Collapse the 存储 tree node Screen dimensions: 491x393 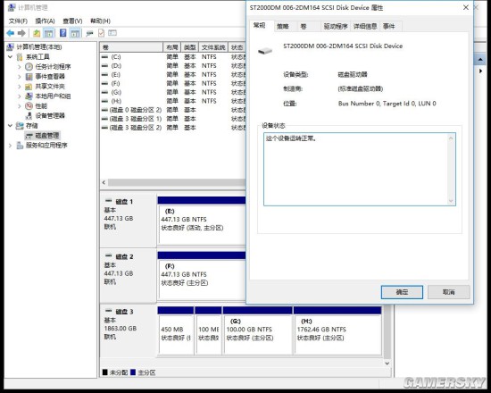(x=11, y=126)
